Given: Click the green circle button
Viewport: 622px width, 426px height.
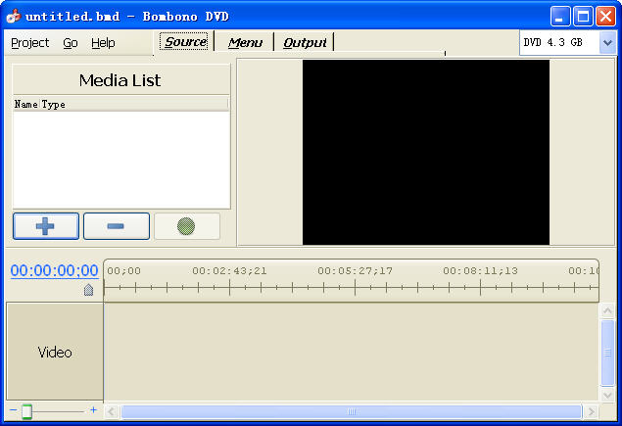Looking at the screenshot, I should [x=186, y=226].
